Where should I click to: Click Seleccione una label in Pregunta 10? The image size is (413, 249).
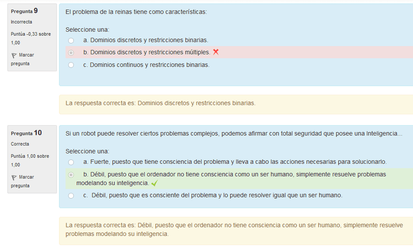87,151
